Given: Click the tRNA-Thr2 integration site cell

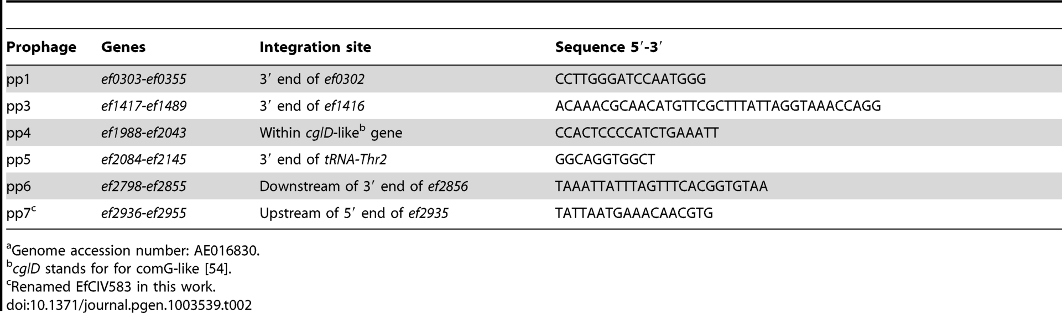Looking at the screenshot, I should click(323, 160).
